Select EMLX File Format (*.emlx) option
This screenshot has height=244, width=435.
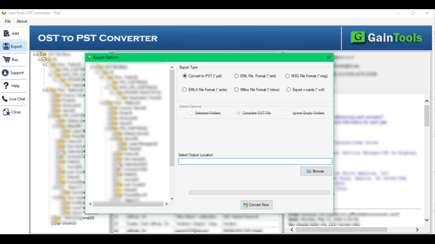click(185, 90)
